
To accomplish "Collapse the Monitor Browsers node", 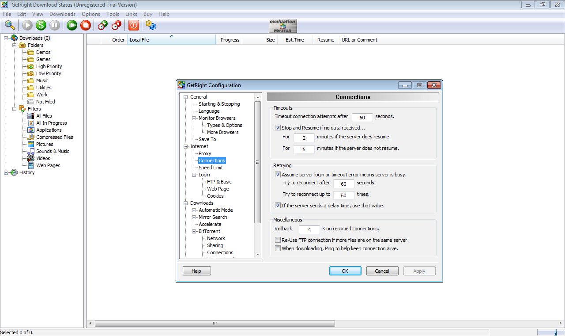I will pyautogui.click(x=194, y=118).
